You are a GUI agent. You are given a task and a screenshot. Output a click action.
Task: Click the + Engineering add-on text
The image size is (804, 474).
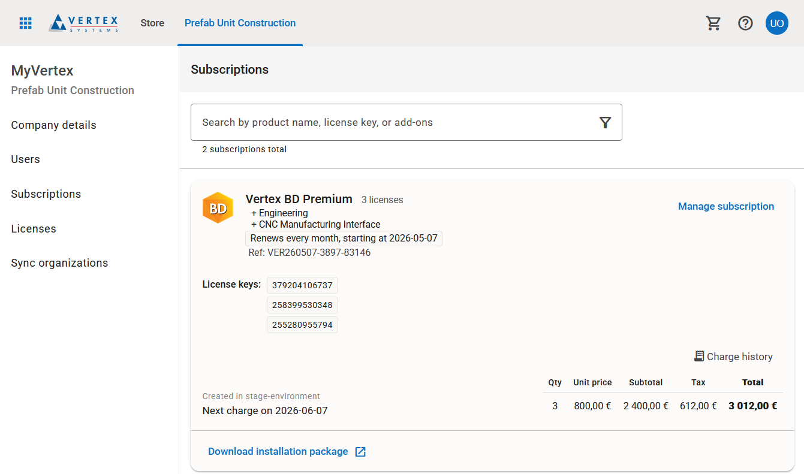(x=279, y=213)
